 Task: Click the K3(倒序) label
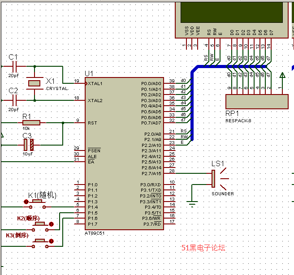[17, 235]
